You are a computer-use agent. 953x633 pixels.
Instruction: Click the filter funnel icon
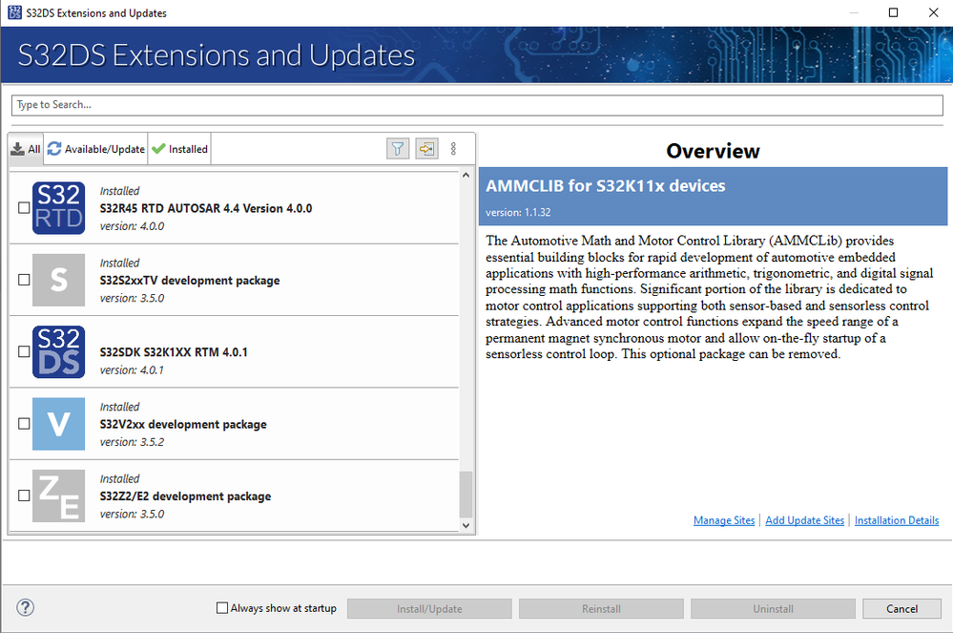(398, 148)
